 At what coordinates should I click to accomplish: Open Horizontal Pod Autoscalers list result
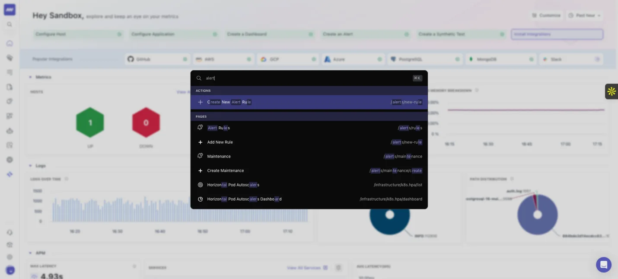pos(309,185)
